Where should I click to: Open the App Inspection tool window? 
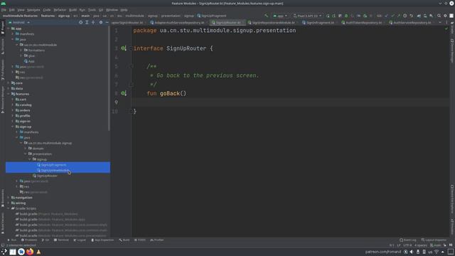pos(102,240)
